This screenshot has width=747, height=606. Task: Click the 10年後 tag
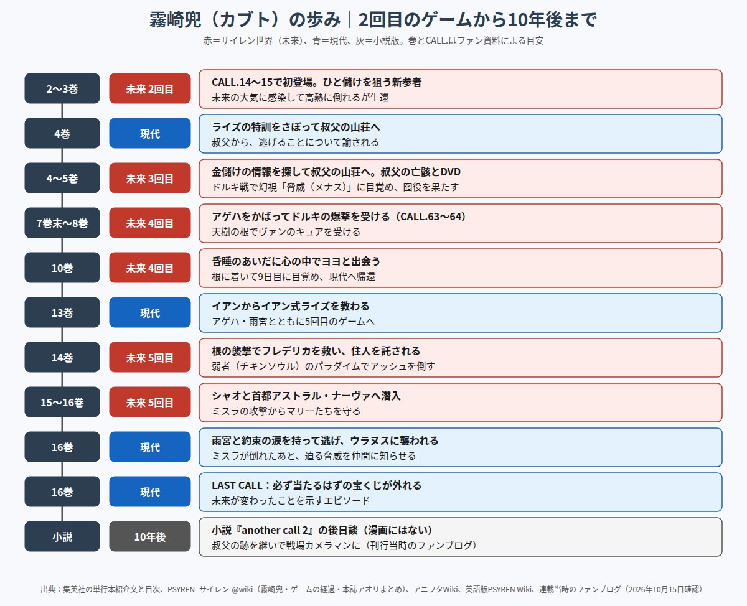coord(150,536)
